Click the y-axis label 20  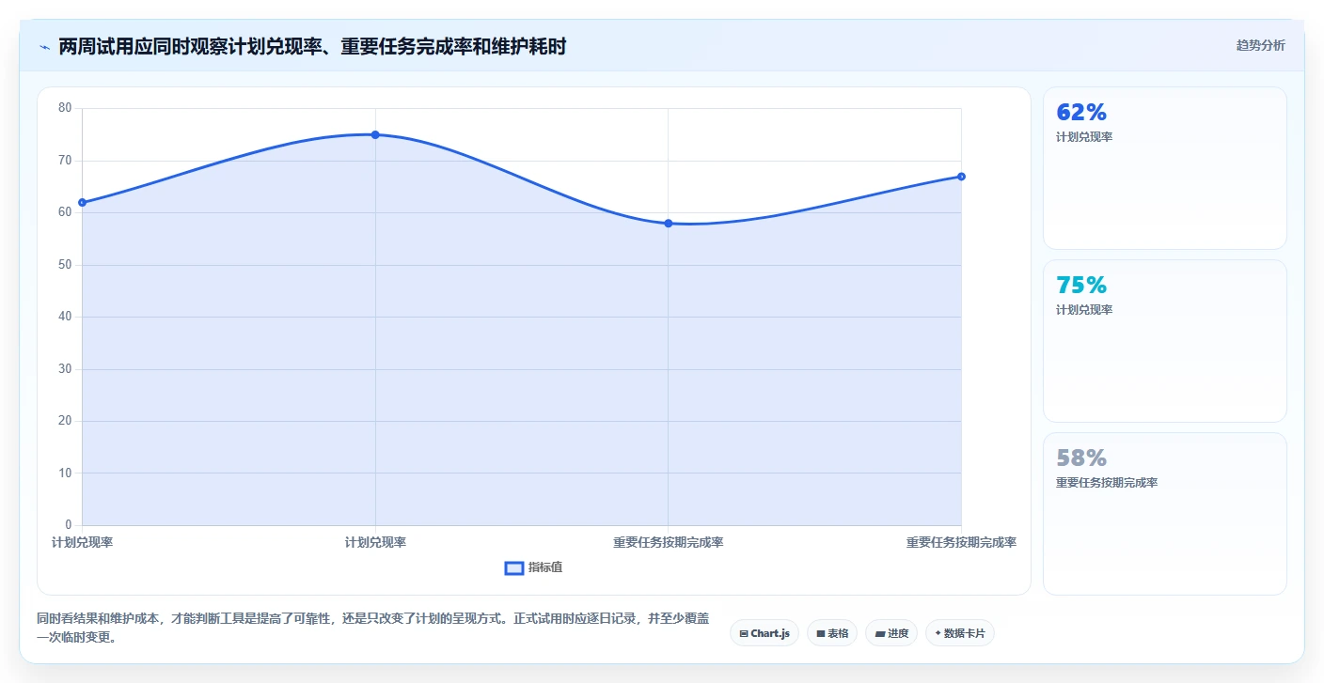coord(65,421)
